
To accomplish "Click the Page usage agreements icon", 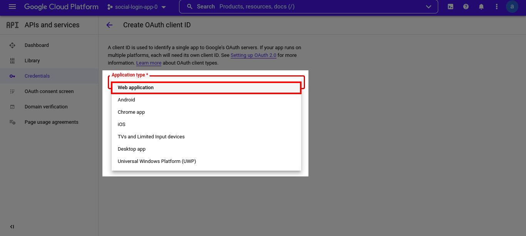I will 12,122.
